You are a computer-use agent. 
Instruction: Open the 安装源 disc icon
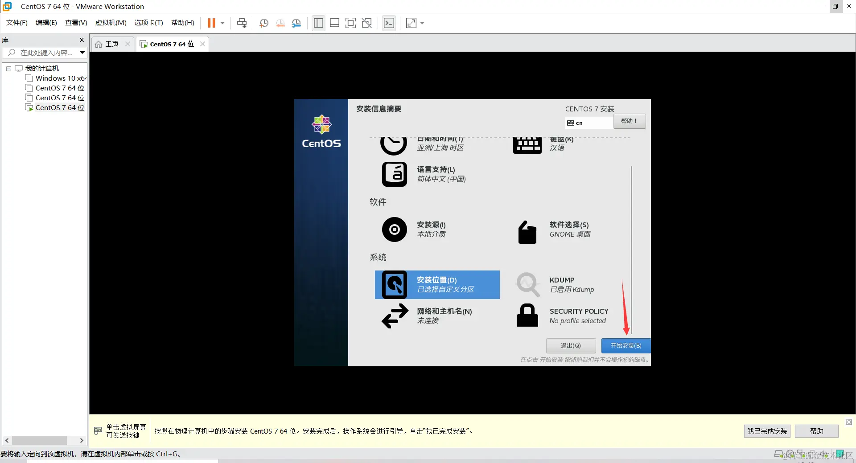click(395, 229)
